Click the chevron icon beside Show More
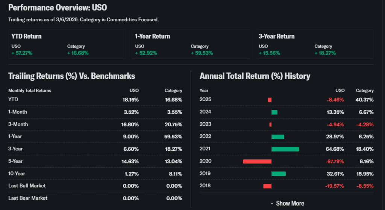Image resolution: width=385 pixels, height=210 pixels. pyautogui.click(x=272, y=203)
